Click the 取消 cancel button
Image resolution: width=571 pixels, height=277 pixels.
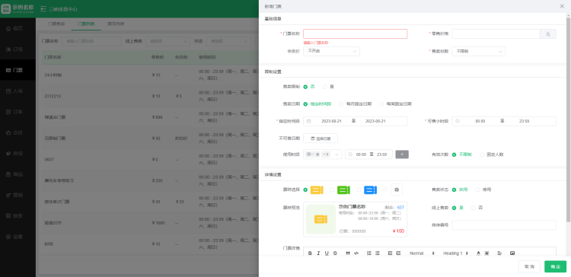(x=529, y=266)
